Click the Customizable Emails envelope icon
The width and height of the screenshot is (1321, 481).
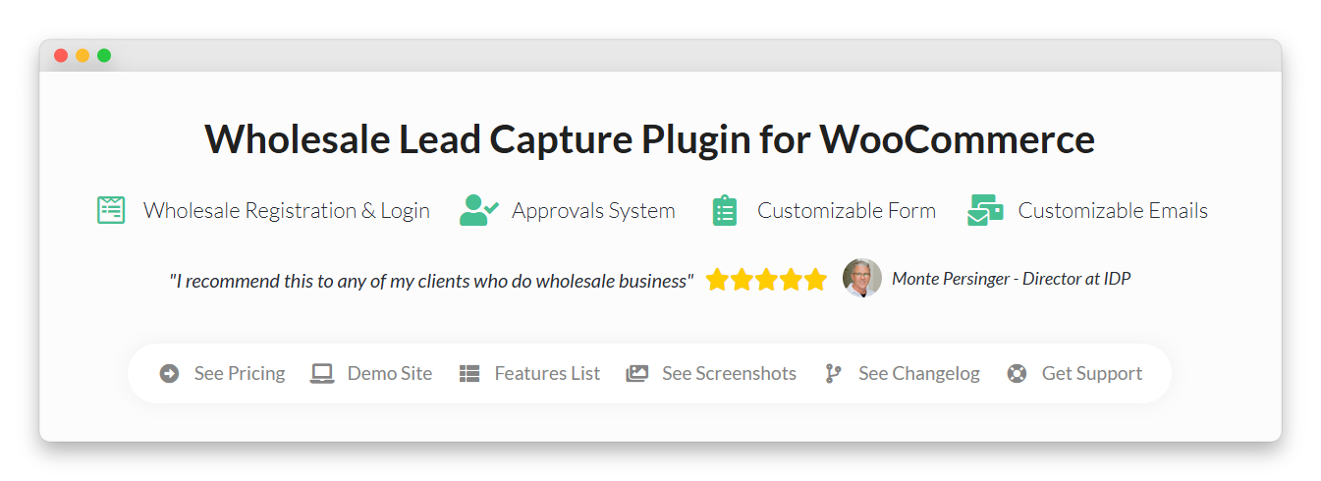[985, 210]
